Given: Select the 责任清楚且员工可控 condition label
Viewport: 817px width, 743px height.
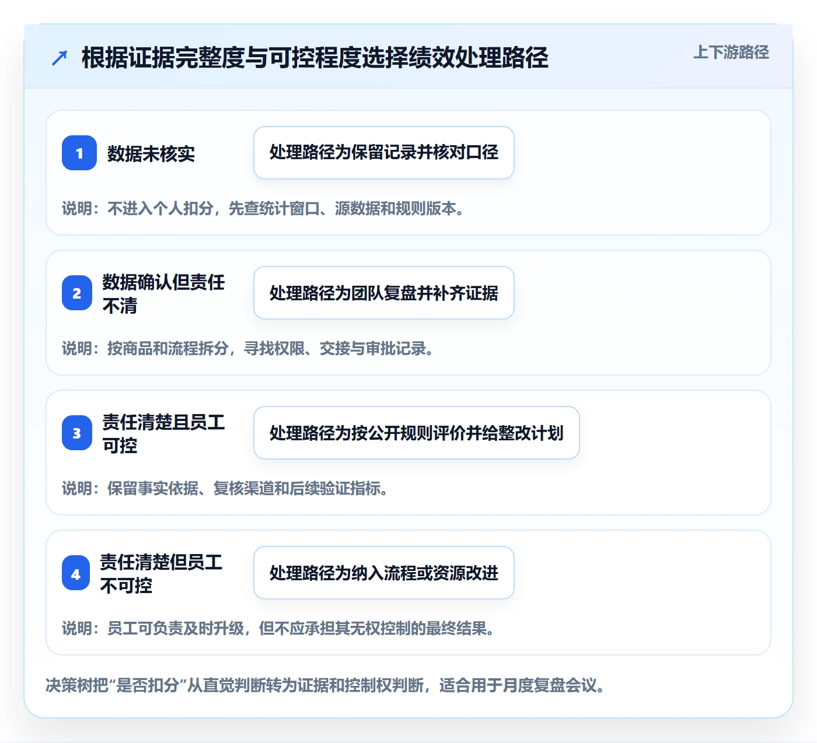Looking at the screenshot, I should (164, 433).
